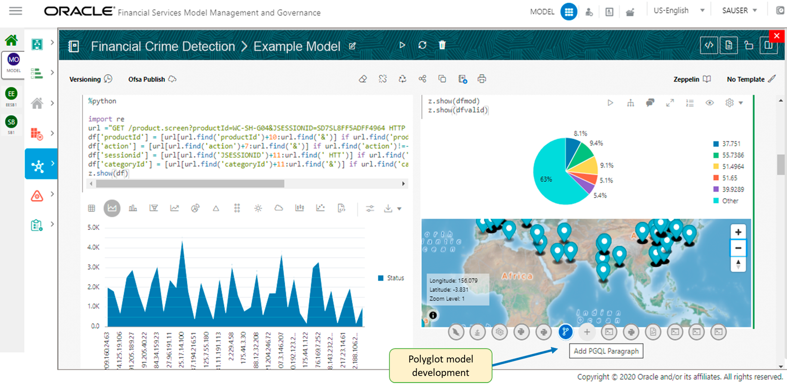The width and height of the screenshot is (787, 386).
Task: Open the paragraph settings gear dropdown
Action: 734,103
